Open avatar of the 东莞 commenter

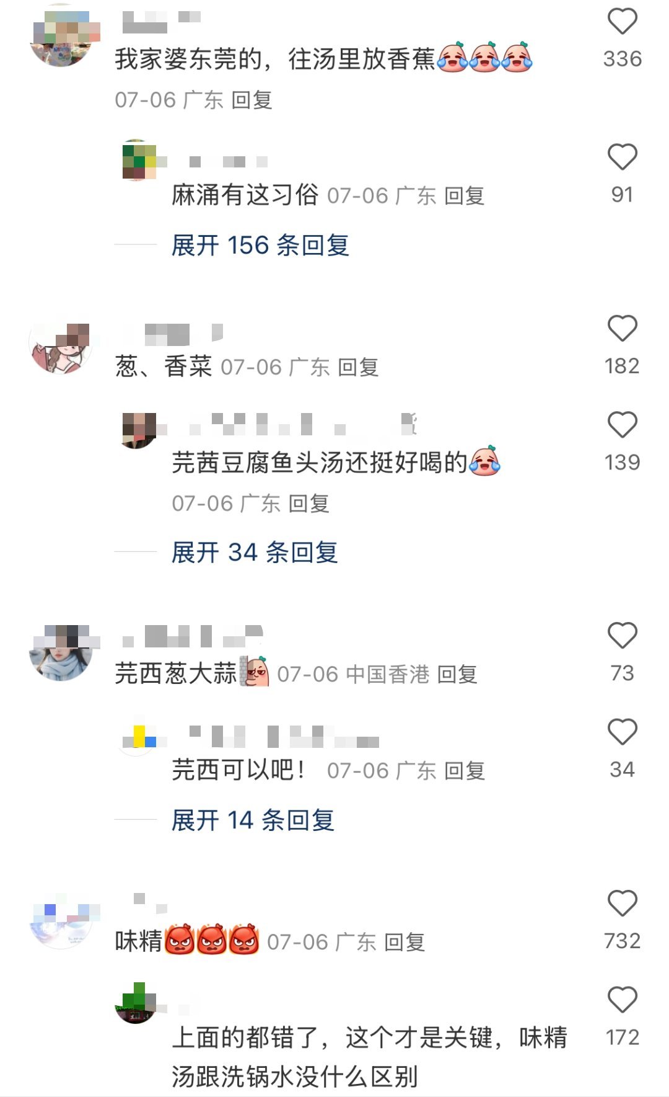tap(61, 36)
